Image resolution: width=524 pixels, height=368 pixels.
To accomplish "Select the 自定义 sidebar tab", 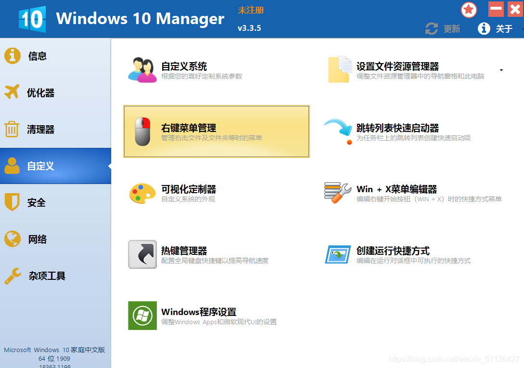I will coord(55,166).
